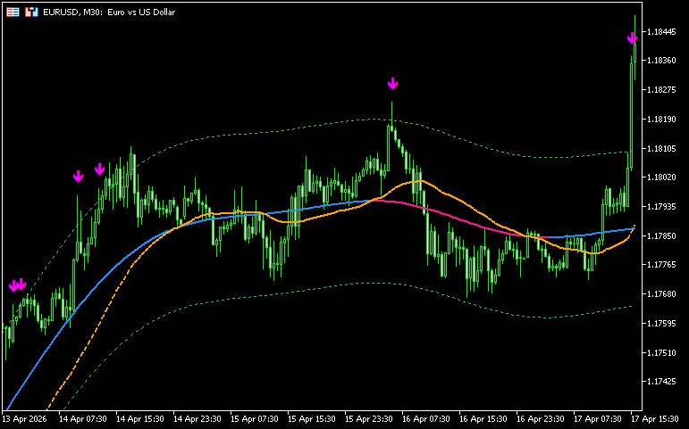Click the price label 1.18105

[661, 148]
